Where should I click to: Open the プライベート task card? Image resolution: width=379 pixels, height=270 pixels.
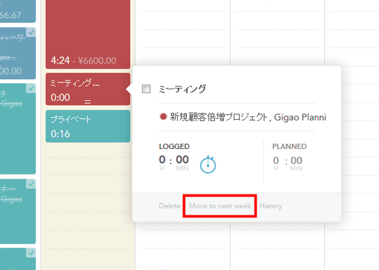88,126
